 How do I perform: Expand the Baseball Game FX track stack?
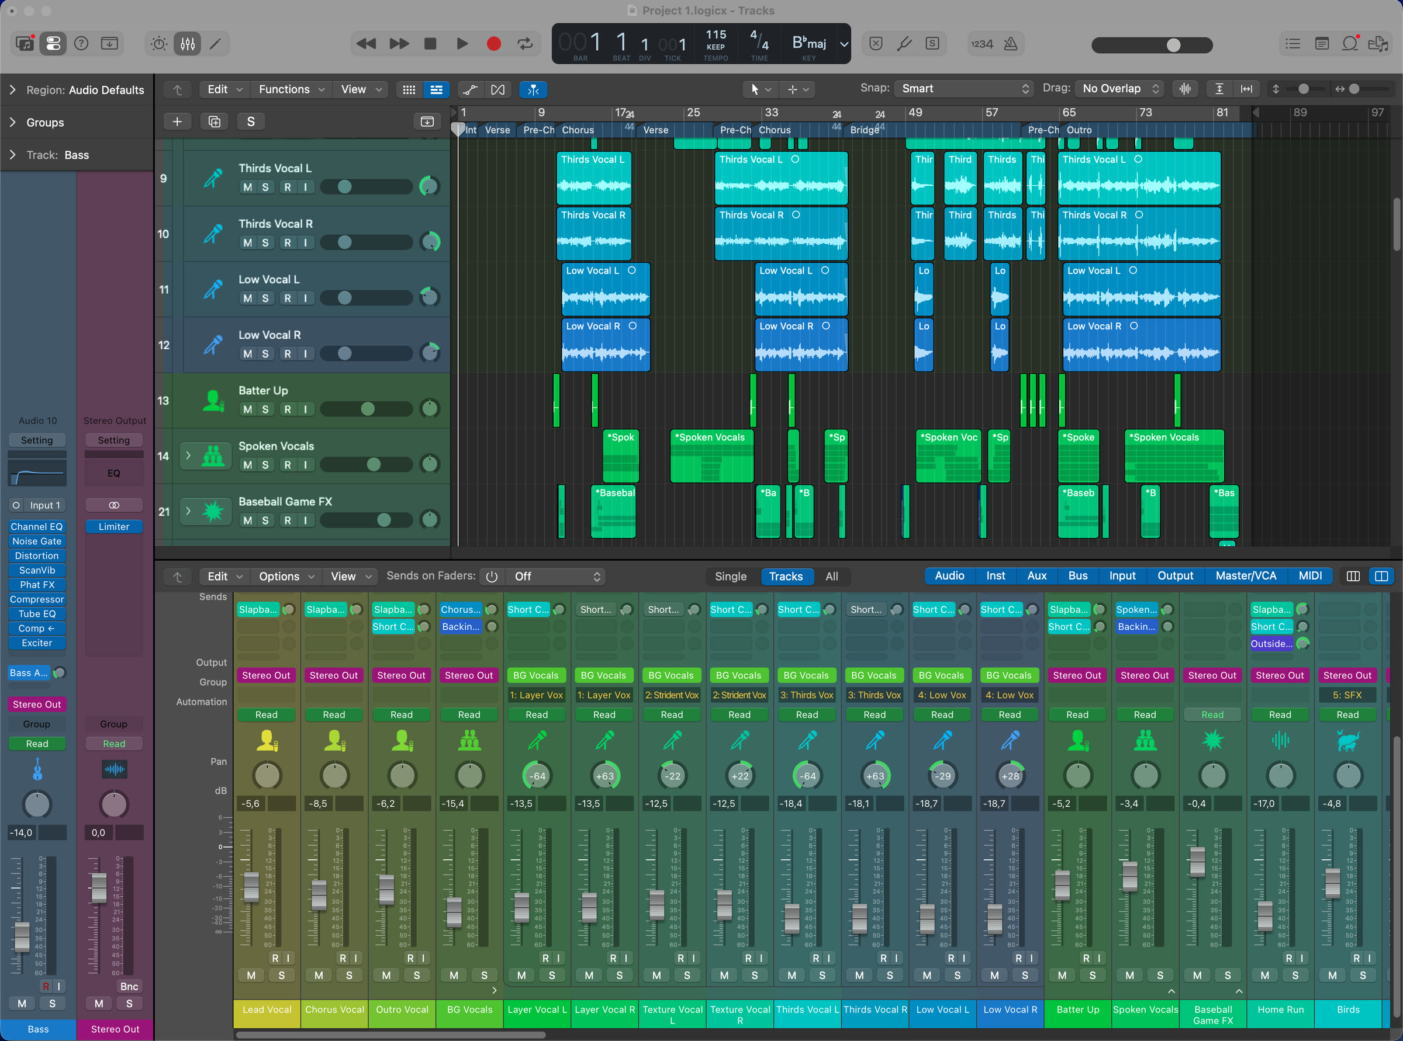[188, 511]
